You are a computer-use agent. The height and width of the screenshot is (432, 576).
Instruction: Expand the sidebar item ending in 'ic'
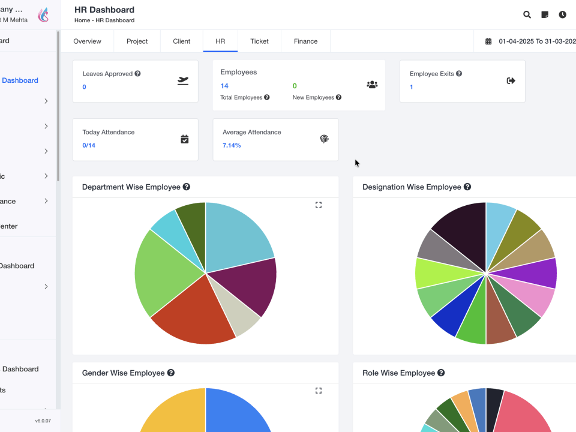point(28,176)
